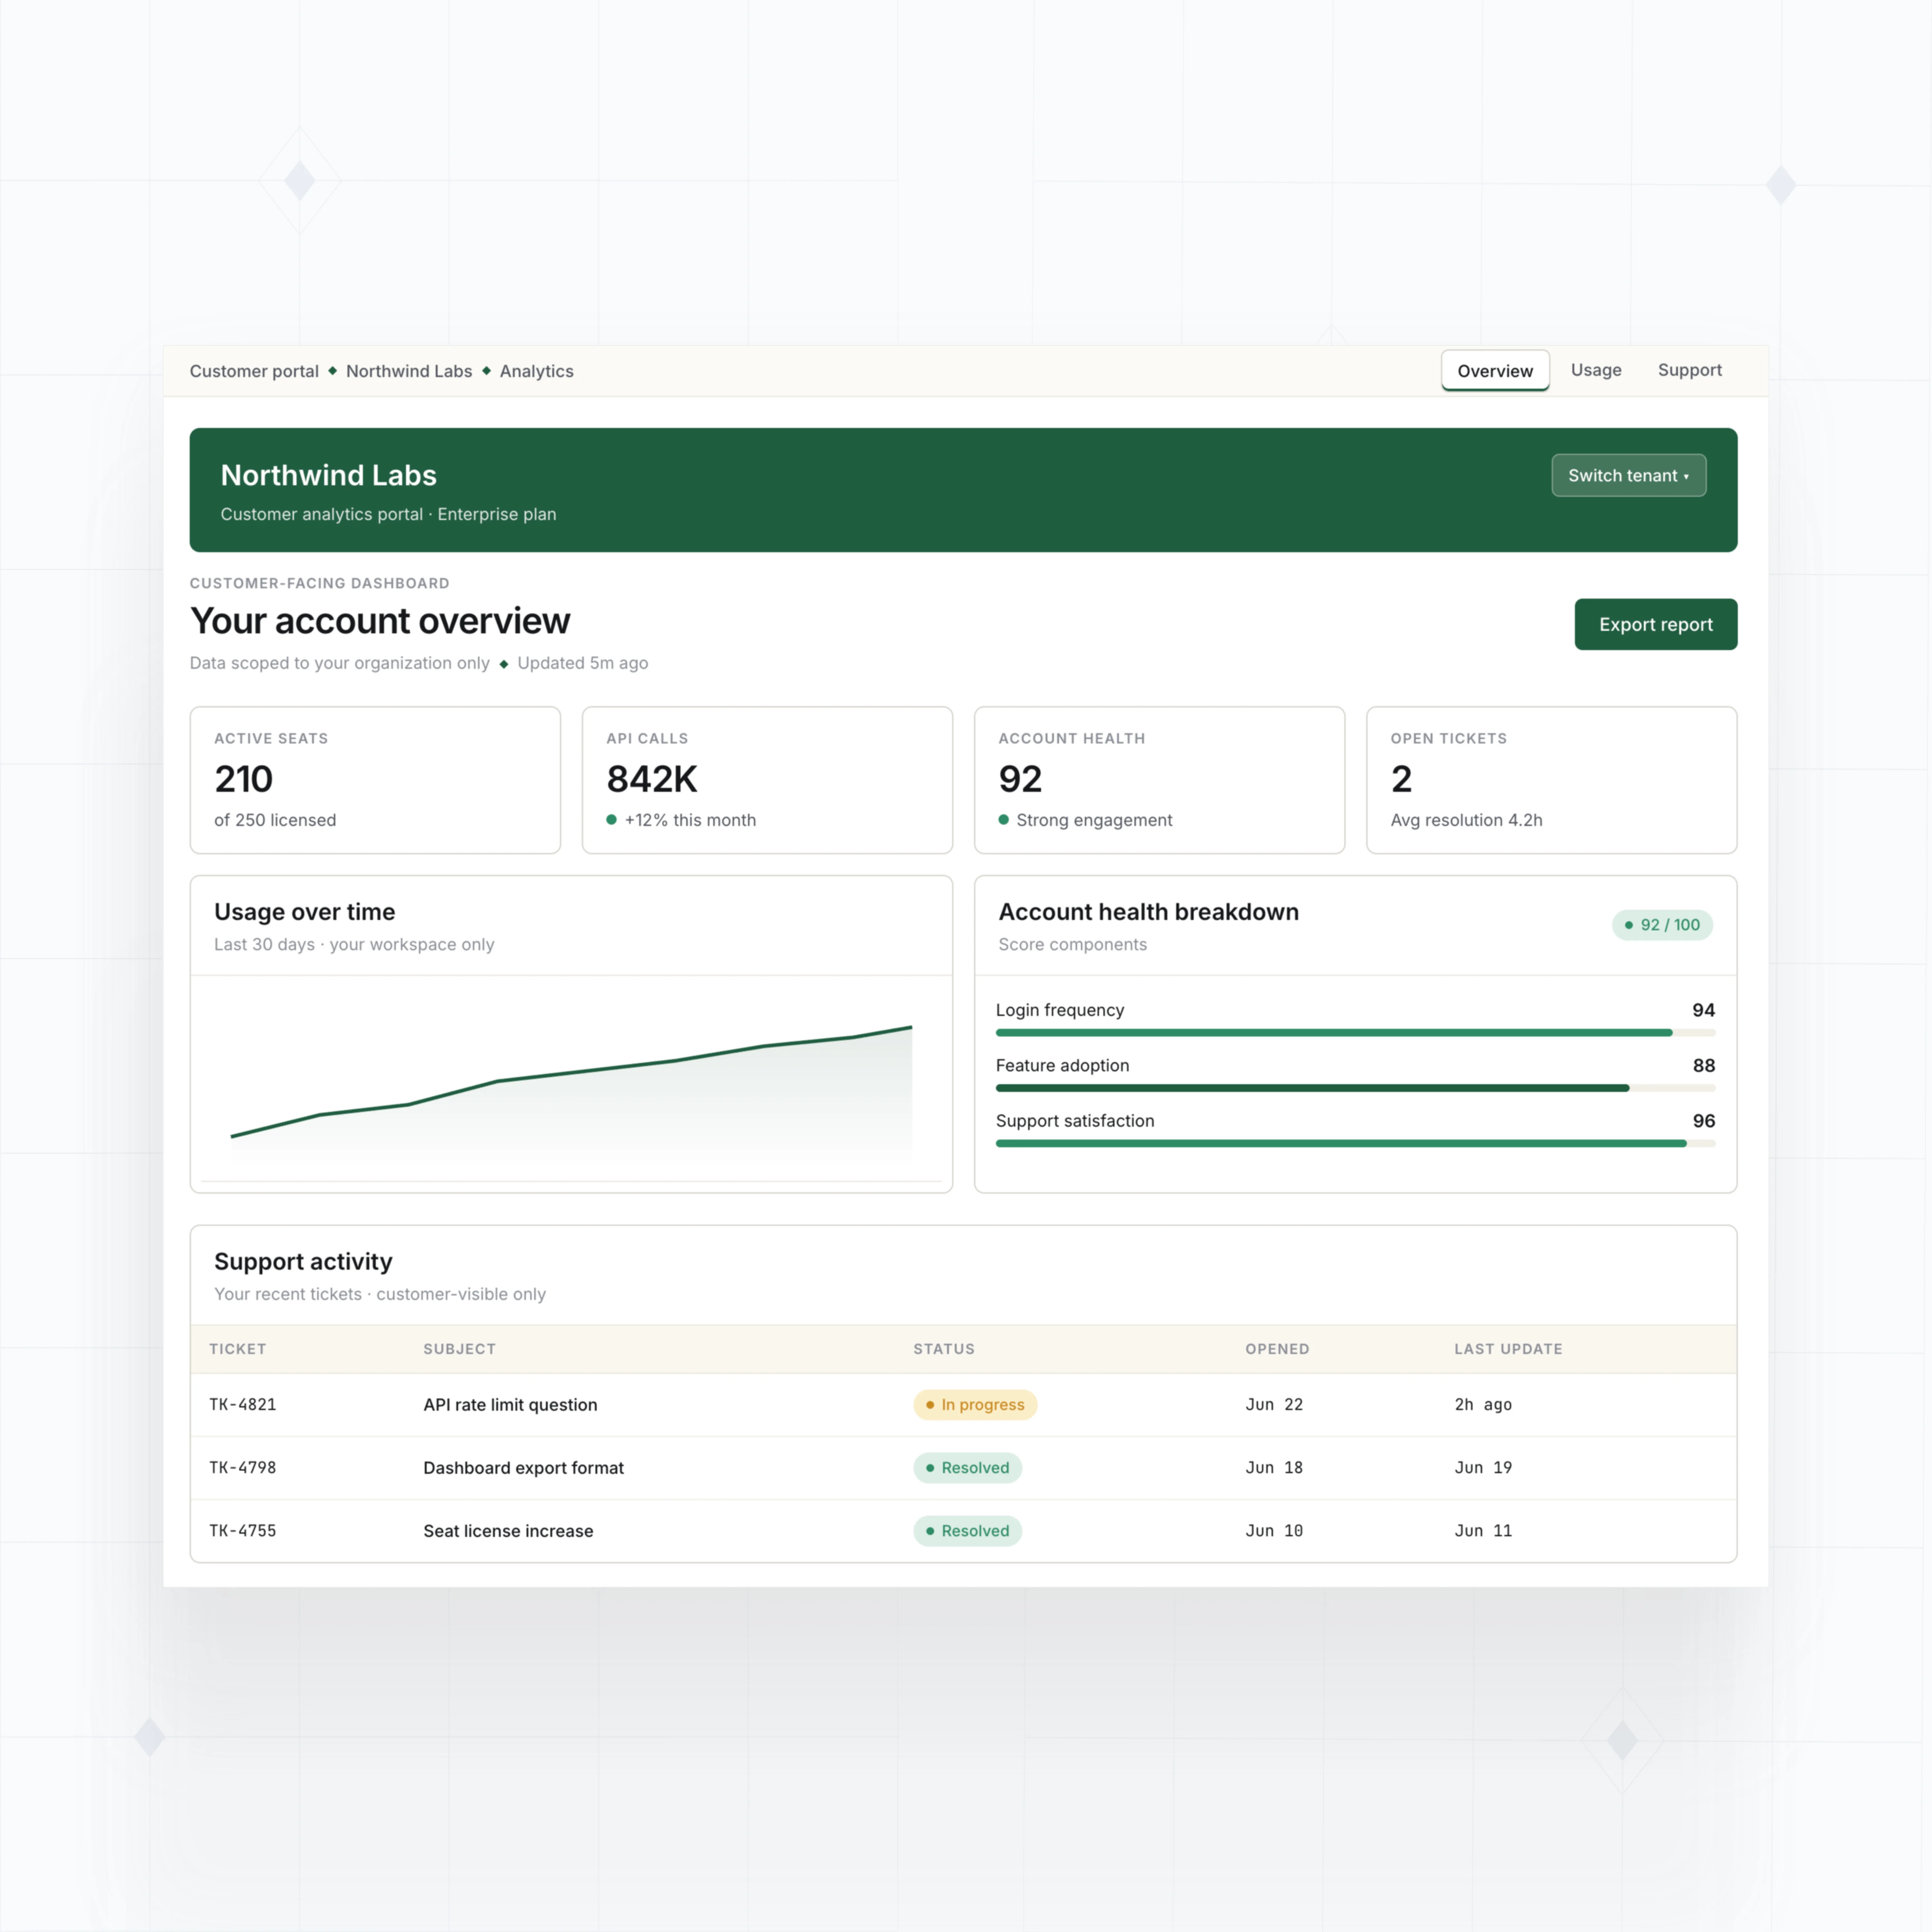Click the Jun 10 opened date
The width and height of the screenshot is (1932, 1932).
(x=1274, y=1531)
